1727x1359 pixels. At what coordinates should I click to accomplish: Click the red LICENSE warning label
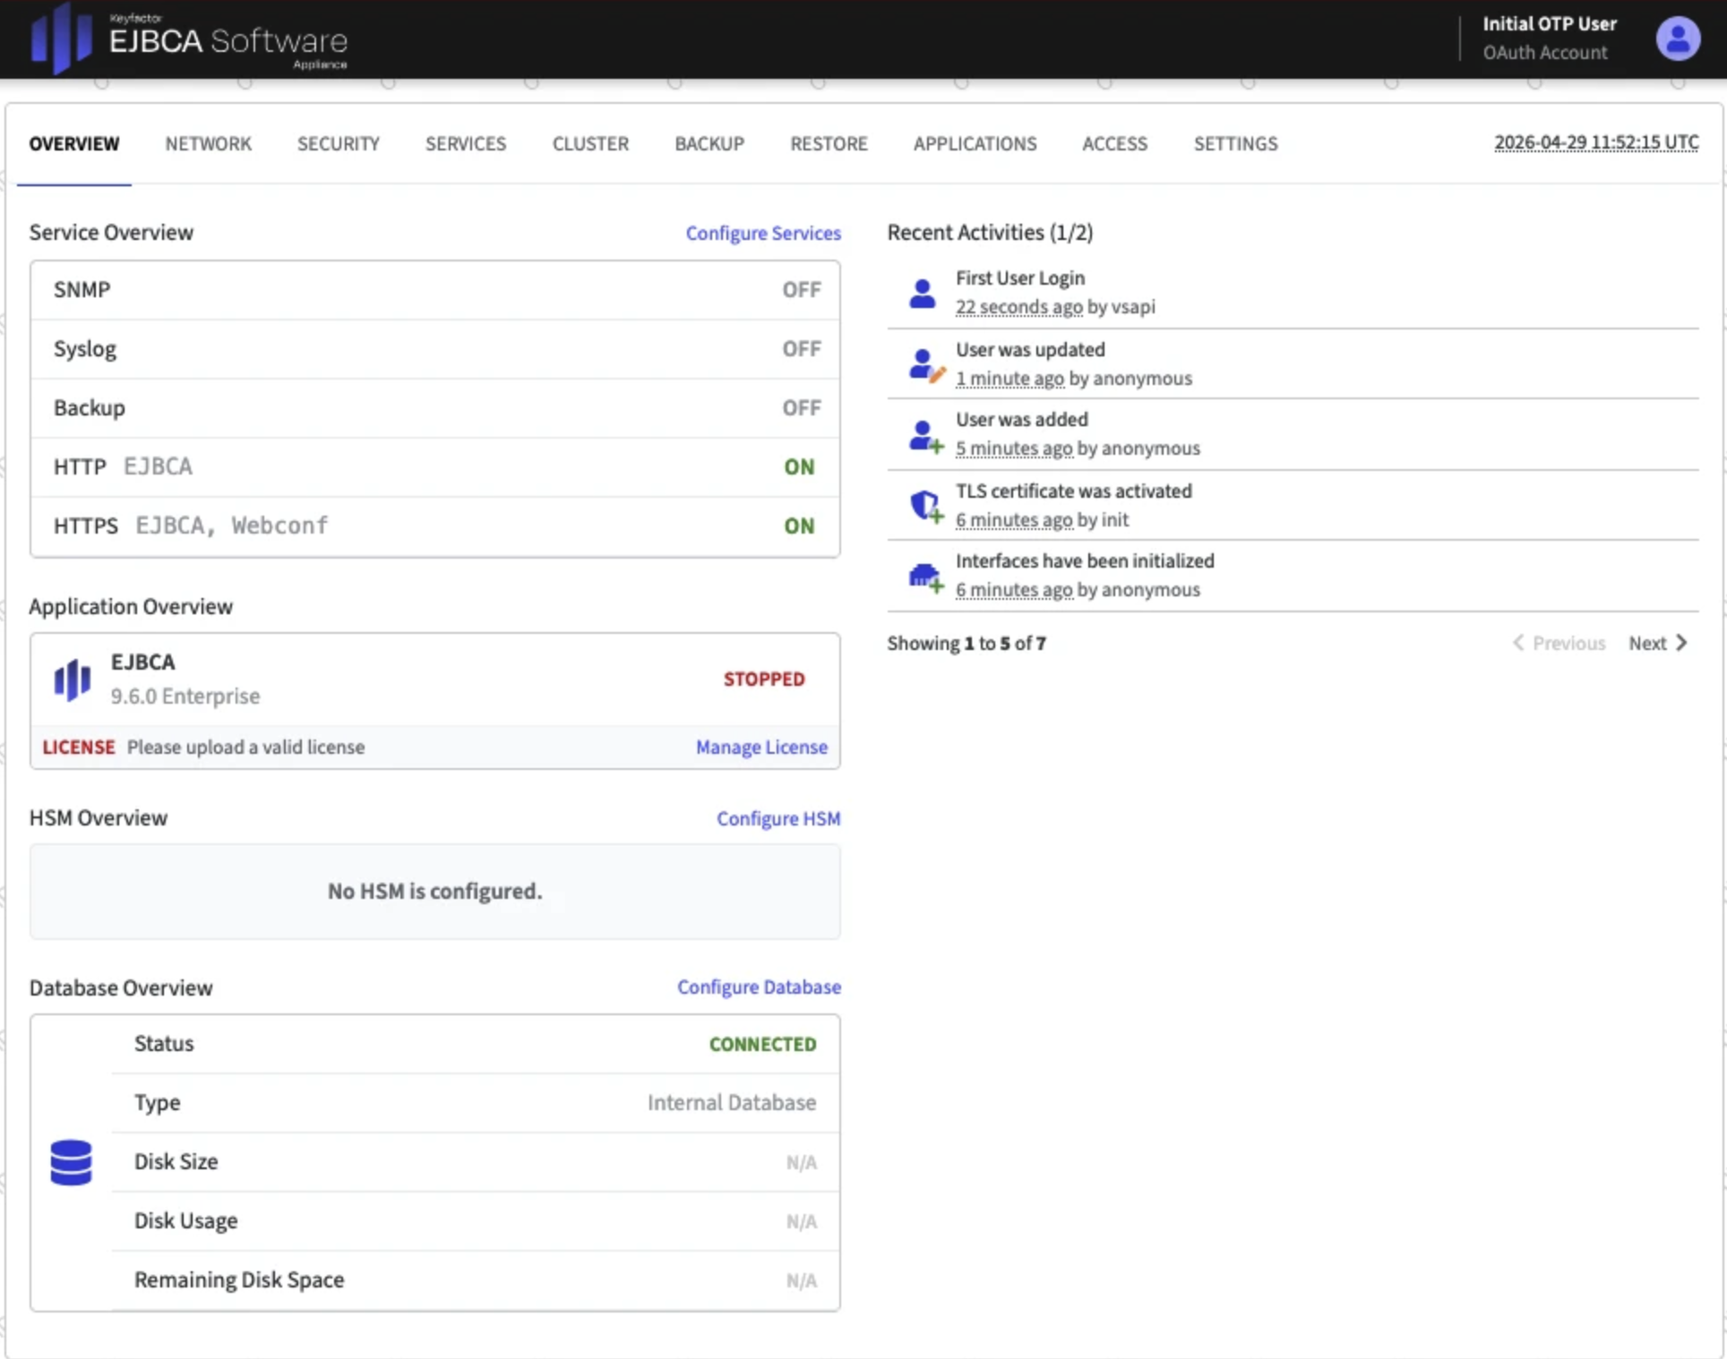79,748
